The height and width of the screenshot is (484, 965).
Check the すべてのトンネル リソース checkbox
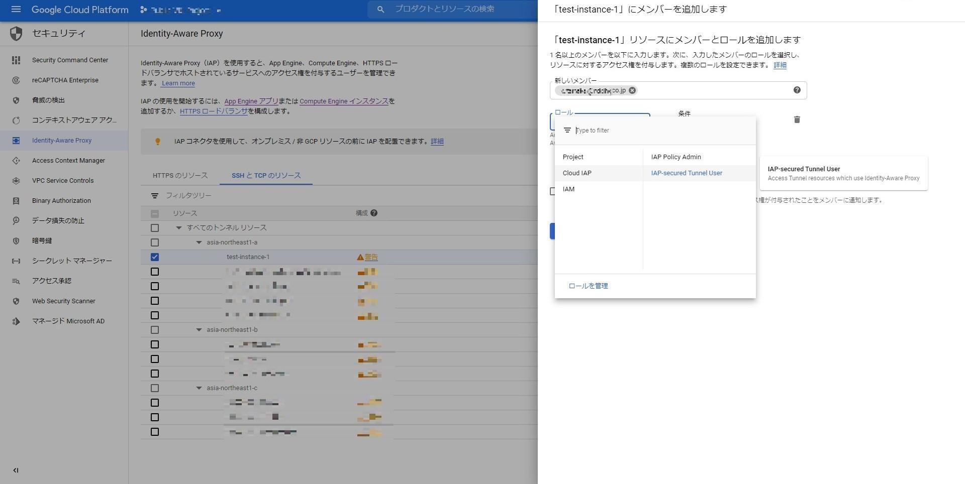point(155,228)
